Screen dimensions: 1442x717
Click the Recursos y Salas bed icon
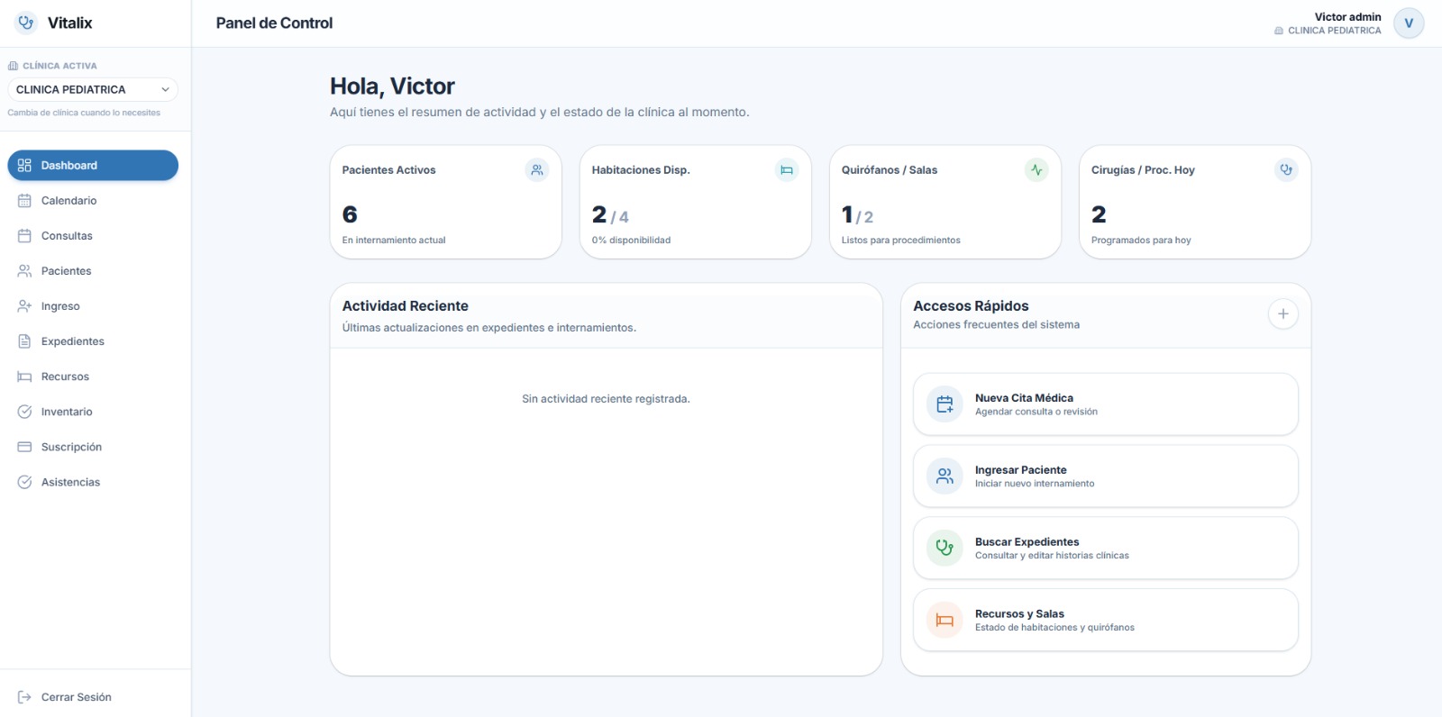[945, 620]
